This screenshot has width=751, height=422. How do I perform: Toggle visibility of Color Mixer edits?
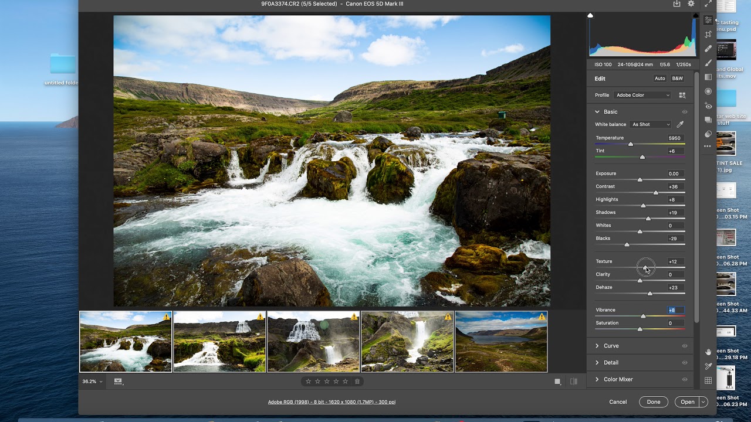(x=685, y=379)
